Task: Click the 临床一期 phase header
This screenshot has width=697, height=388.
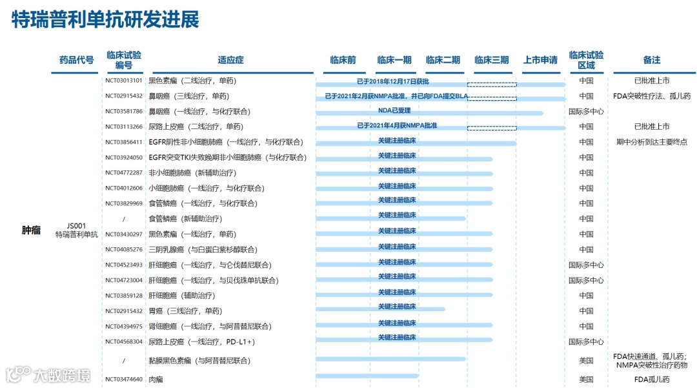Action: pyautogui.click(x=394, y=60)
